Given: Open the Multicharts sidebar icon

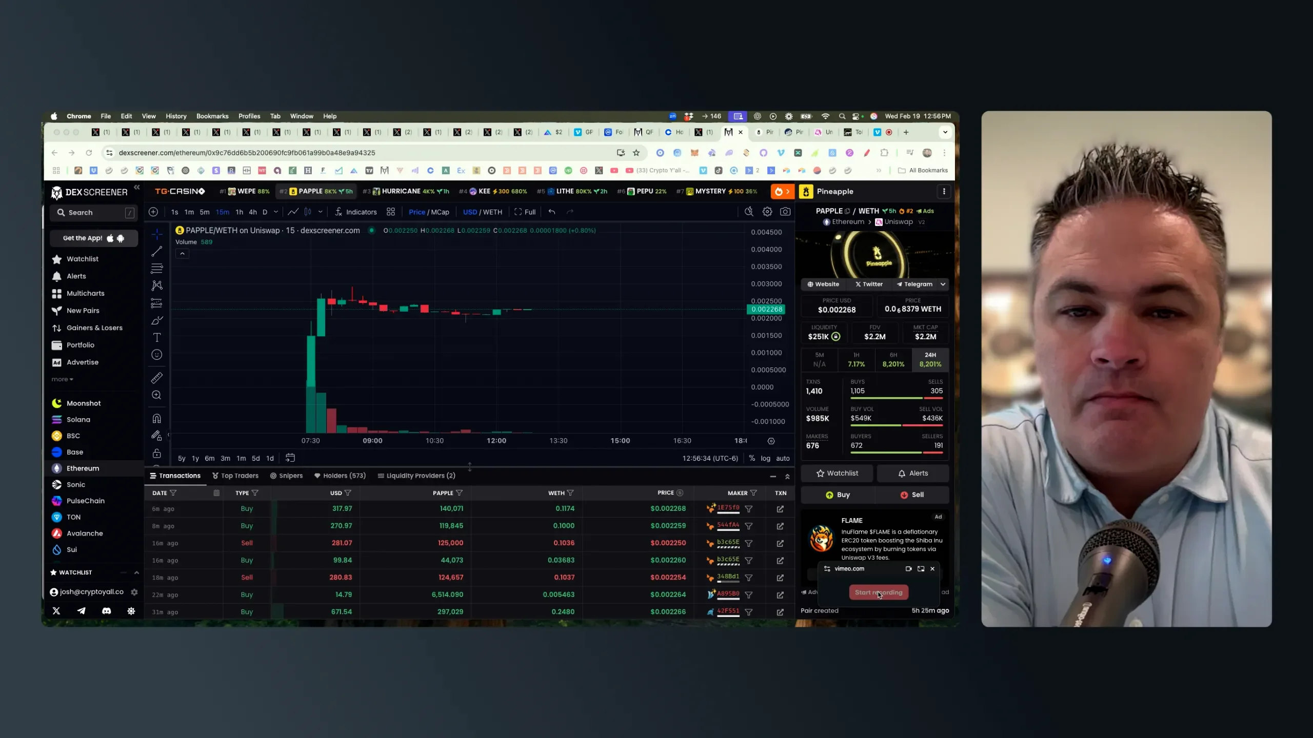Looking at the screenshot, I should (x=57, y=293).
